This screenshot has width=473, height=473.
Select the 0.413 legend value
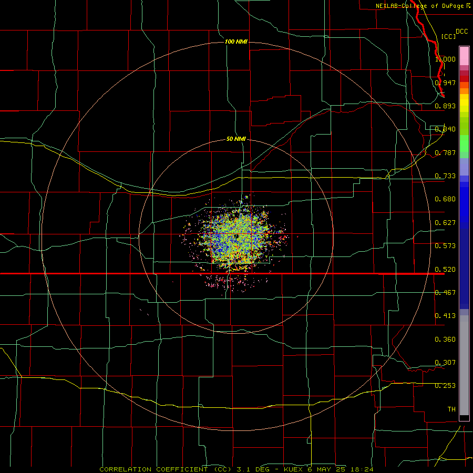445,316
